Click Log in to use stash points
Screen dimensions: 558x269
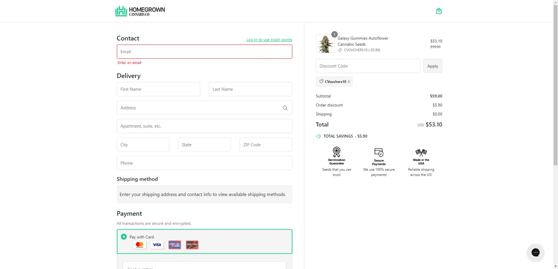(269, 40)
